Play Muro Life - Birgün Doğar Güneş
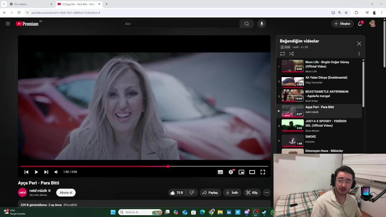The width and height of the screenshot is (386, 217). pos(319,66)
